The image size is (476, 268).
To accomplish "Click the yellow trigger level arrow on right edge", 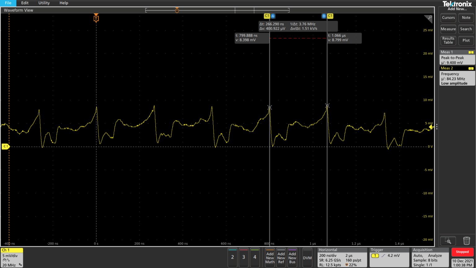I will (x=431, y=127).
